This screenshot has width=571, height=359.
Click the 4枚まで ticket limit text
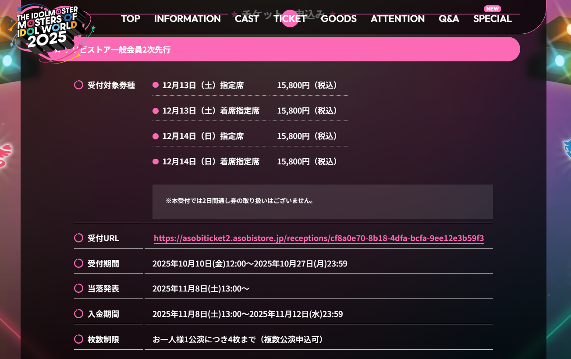point(238,339)
